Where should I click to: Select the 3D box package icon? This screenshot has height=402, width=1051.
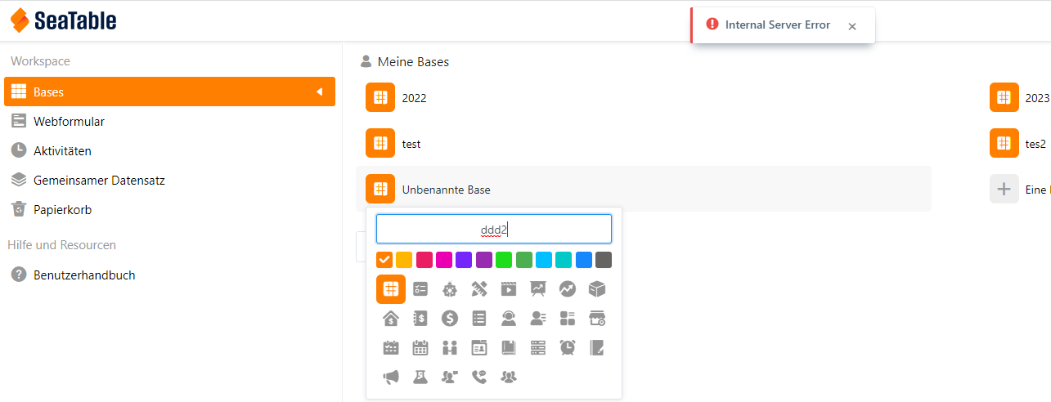(x=597, y=289)
